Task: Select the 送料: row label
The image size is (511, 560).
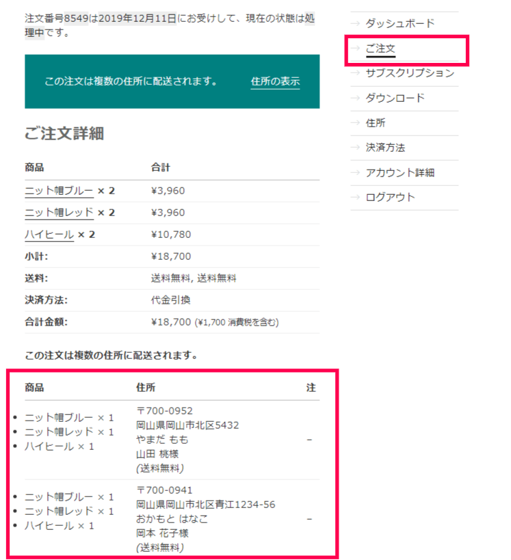Action: 36,278
